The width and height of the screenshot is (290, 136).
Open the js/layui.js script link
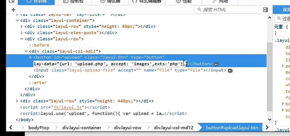(68, 107)
